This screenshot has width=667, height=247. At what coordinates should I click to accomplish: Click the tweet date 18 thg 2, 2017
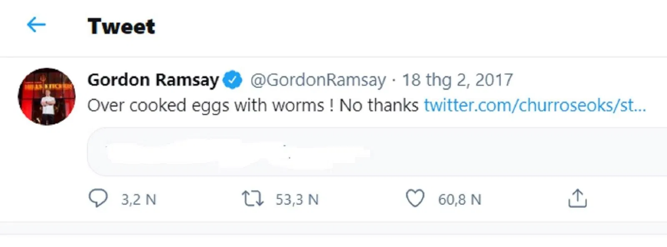pyautogui.click(x=457, y=79)
